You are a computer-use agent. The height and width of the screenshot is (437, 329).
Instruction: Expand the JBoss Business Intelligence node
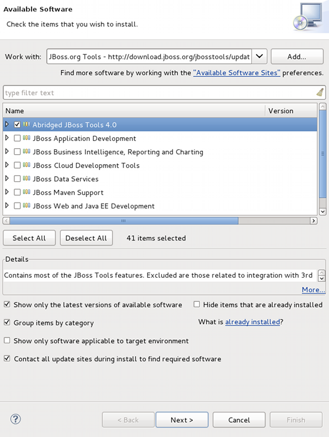point(7,151)
